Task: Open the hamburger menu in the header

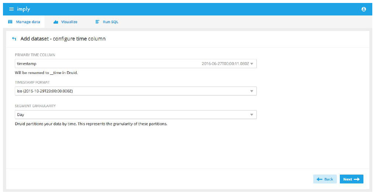Action: (11, 9)
